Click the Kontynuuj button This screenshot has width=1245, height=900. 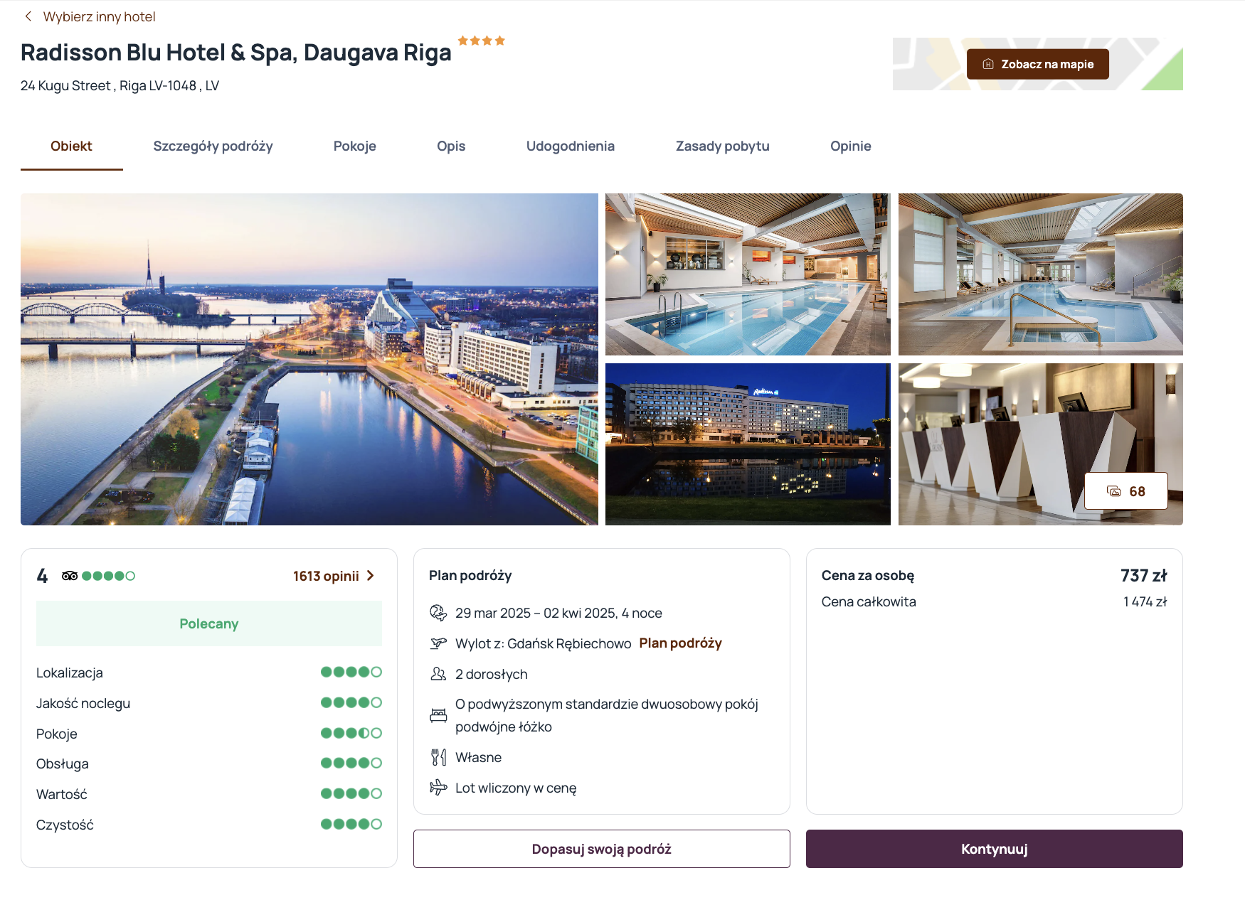point(994,849)
